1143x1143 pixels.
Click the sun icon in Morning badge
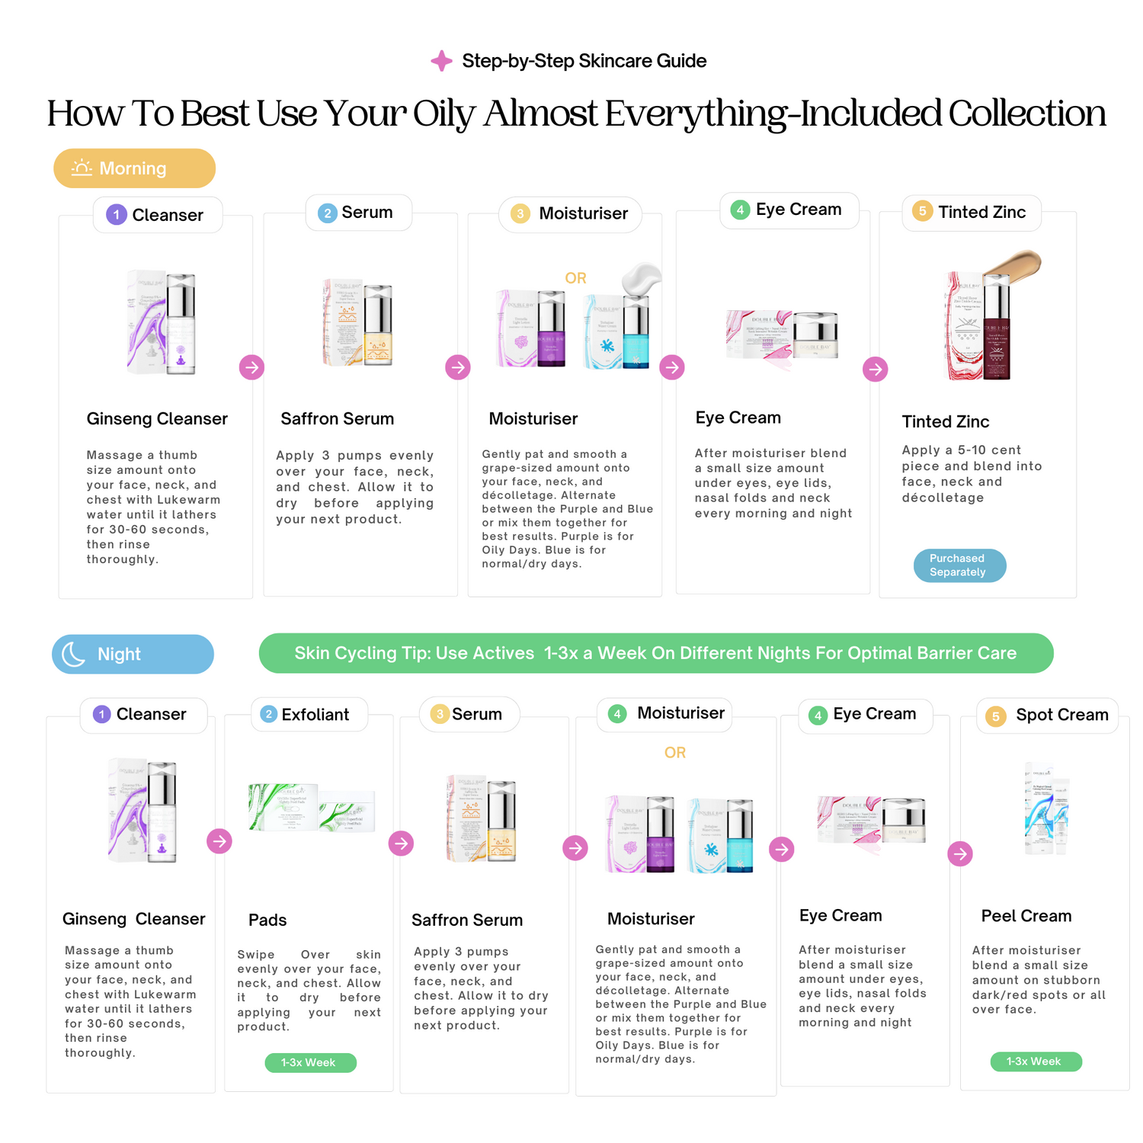[82, 168]
